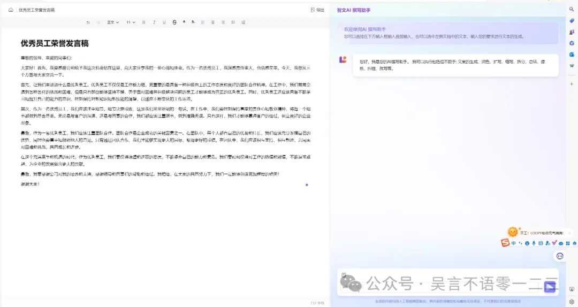
Task: Click the salutation line 尊敬的领导
Action: (x=47, y=58)
